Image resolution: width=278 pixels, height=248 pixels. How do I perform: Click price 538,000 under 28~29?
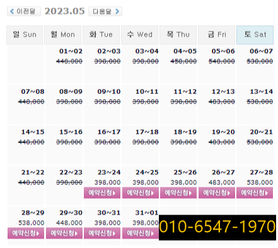[32, 223]
